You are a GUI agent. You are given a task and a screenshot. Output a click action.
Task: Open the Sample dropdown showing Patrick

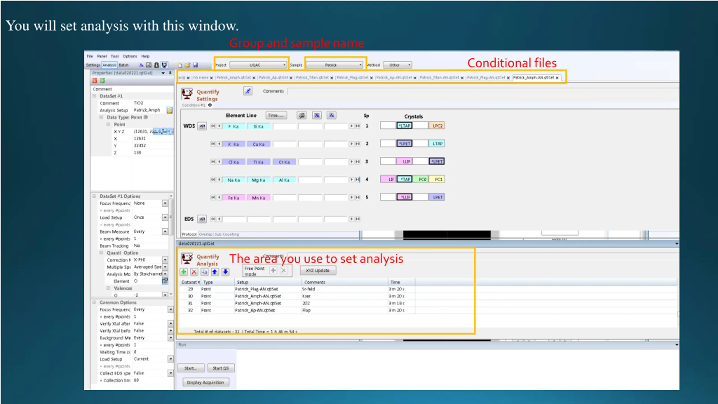(334, 65)
